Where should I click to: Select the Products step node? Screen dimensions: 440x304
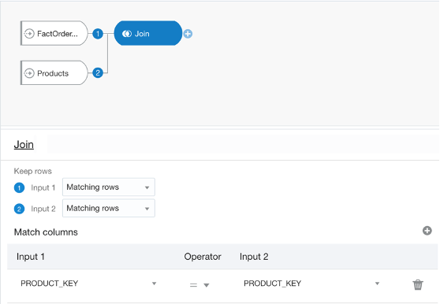[x=54, y=72]
